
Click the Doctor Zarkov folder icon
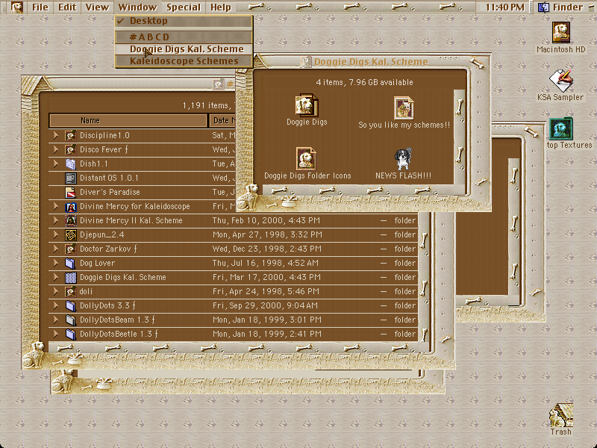tap(70, 249)
